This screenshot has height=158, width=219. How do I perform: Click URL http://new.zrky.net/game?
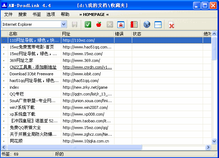pos(85,87)
